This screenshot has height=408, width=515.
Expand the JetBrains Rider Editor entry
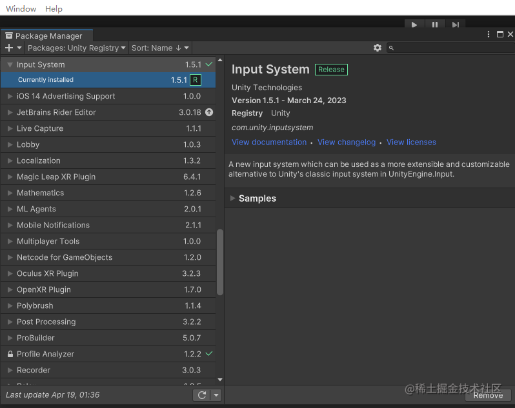[10, 112]
